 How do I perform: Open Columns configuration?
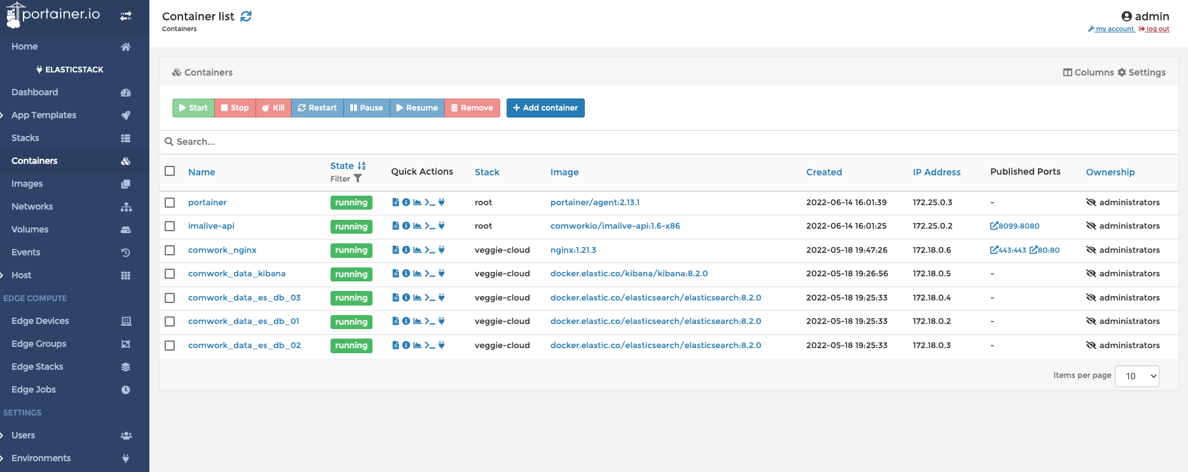pyautogui.click(x=1088, y=72)
